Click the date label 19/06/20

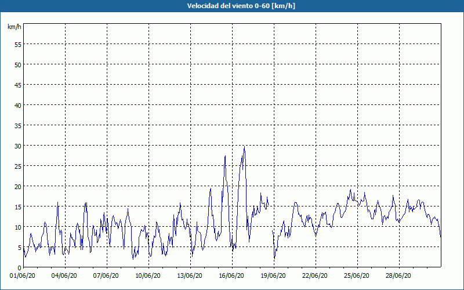click(273, 276)
